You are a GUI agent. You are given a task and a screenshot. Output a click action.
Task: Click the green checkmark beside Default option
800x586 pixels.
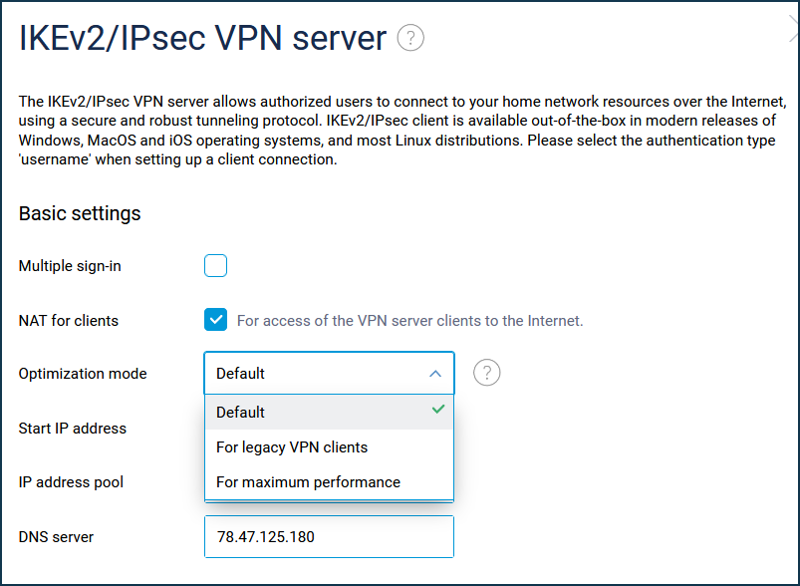click(x=437, y=410)
